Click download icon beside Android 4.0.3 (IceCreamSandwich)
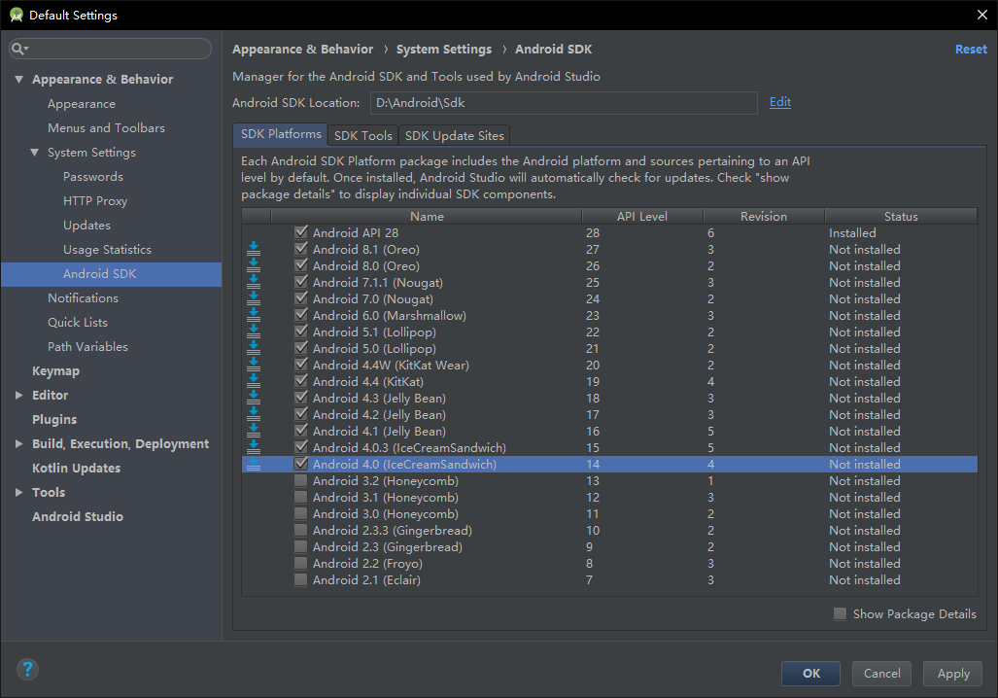 click(x=254, y=448)
